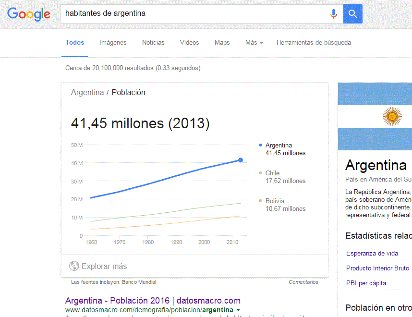
Task: Open Herramientas de búsqueda
Action: tap(314, 43)
